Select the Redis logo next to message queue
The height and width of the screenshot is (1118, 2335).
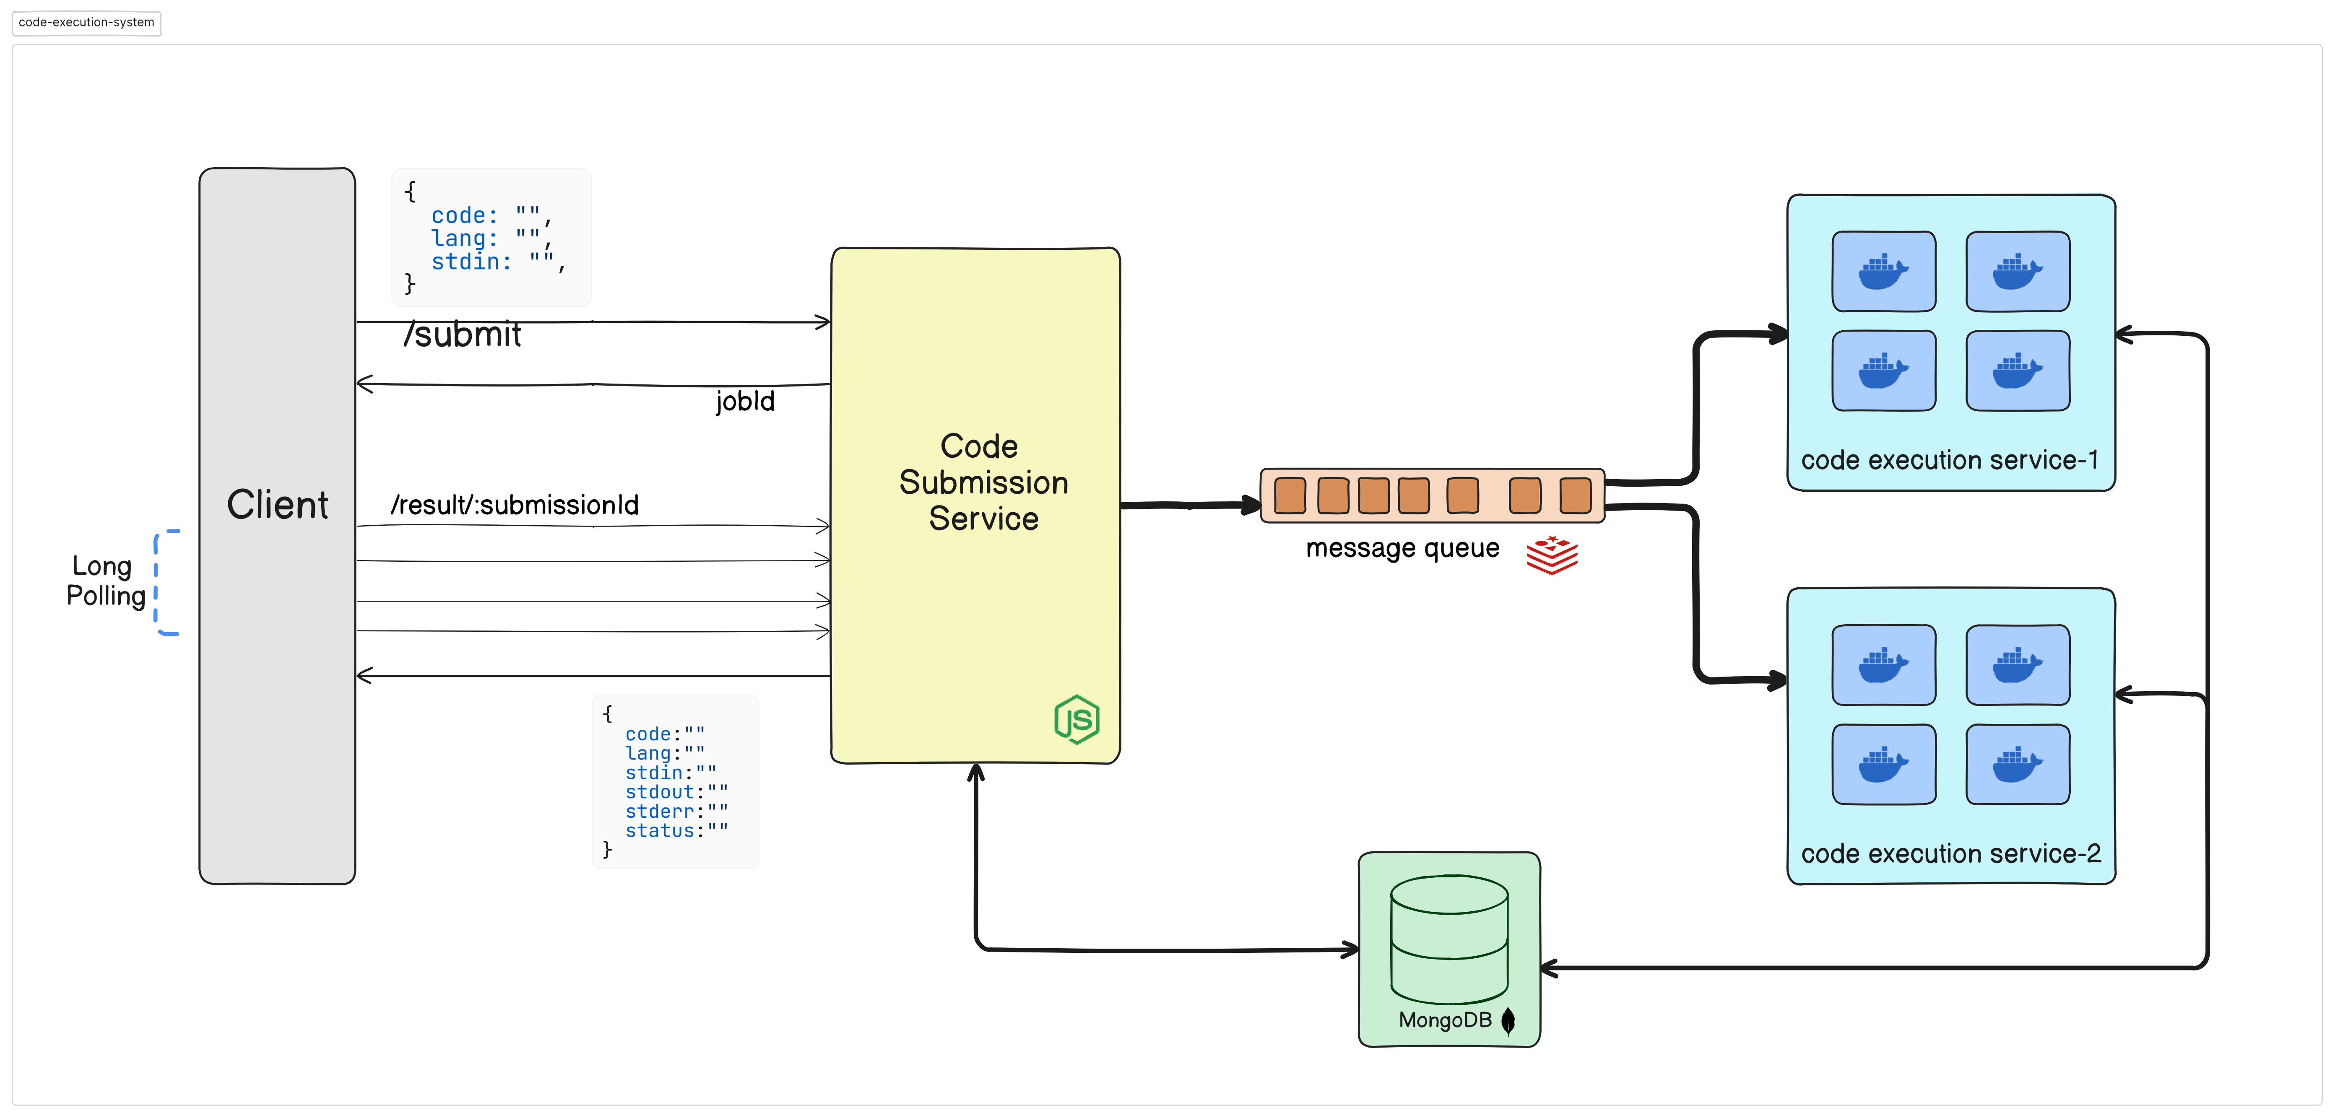(x=1552, y=555)
